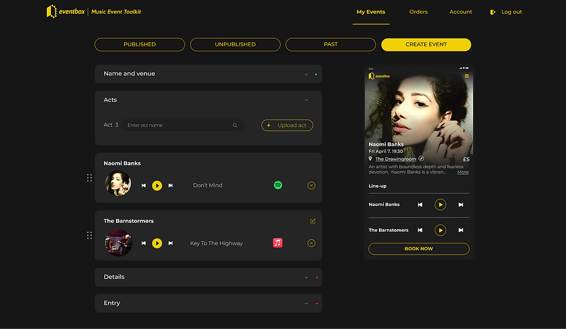Focus the Enter act name field
Viewport: 566px width, 329px height.
pyautogui.click(x=183, y=125)
